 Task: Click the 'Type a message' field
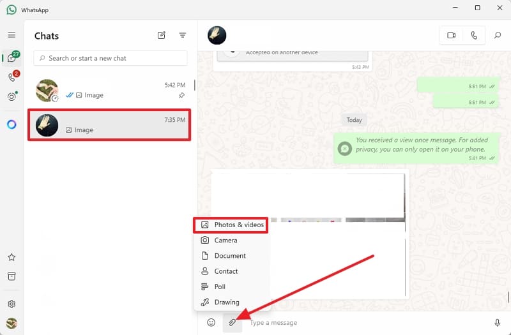[364, 323]
